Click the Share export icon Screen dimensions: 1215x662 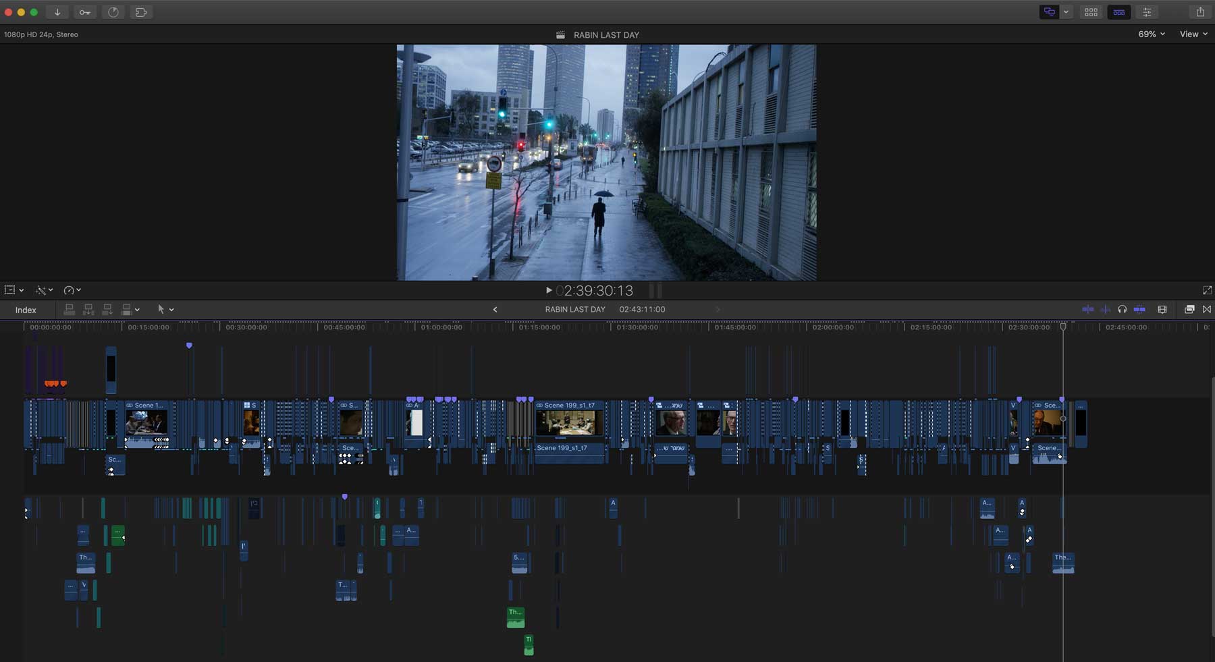[x=1200, y=12]
